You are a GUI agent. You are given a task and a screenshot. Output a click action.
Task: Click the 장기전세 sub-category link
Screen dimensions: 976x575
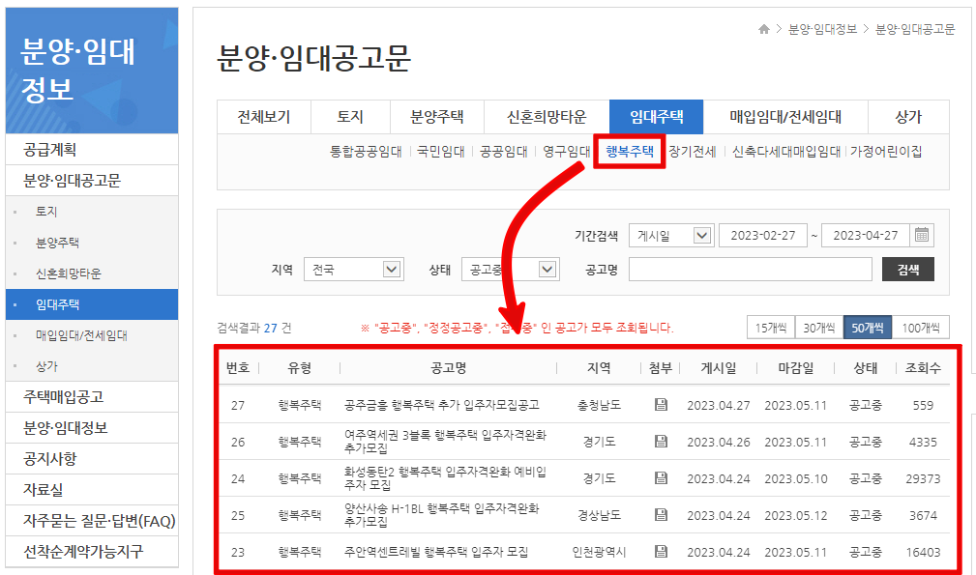(693, 152)
